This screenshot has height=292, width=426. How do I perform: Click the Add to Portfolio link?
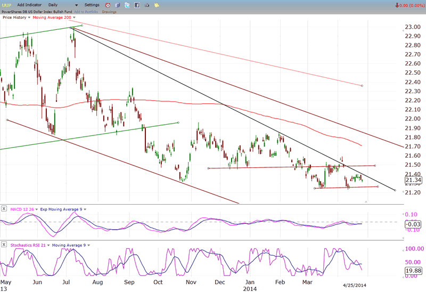click(x=86, y=11)
